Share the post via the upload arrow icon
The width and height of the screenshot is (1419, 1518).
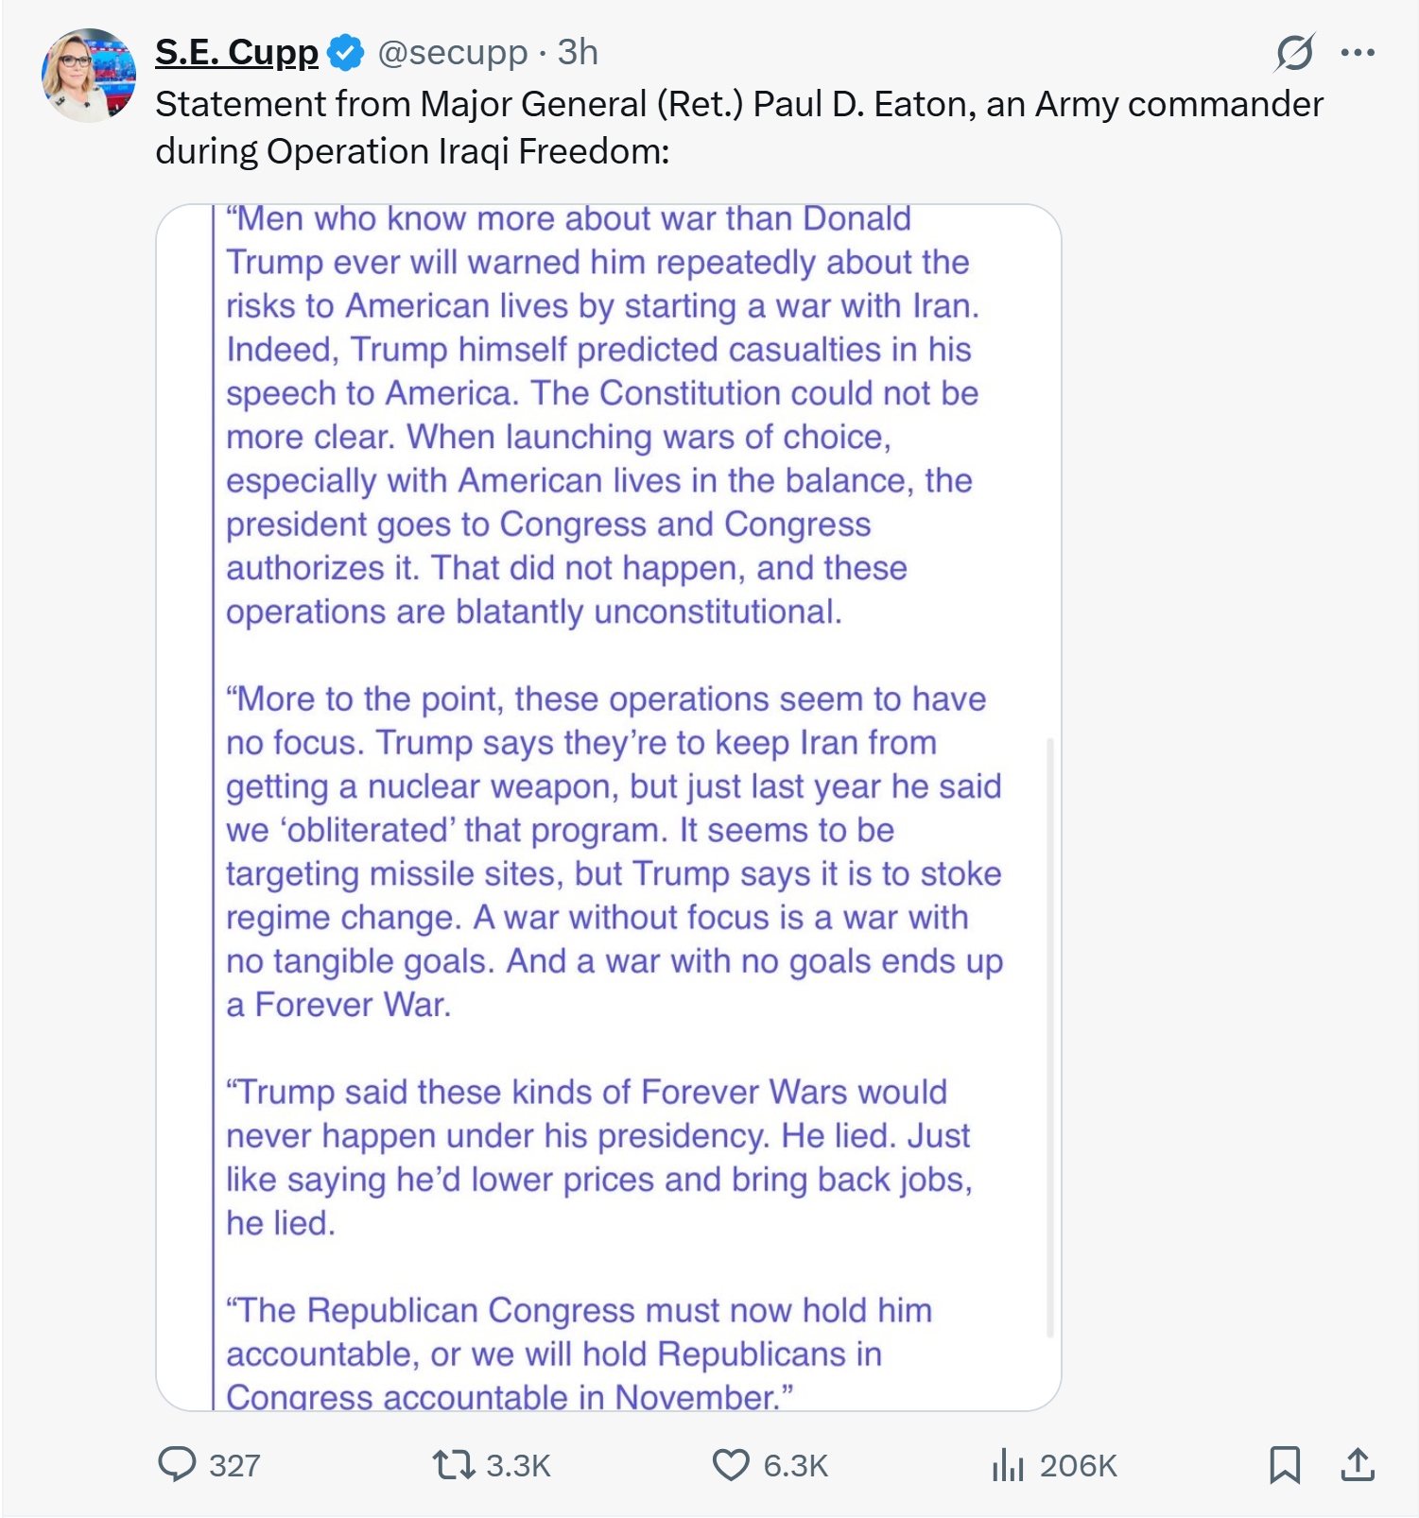tap(1358, 1465)
